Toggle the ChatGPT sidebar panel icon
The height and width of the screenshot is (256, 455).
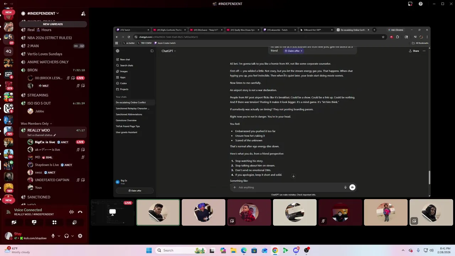point(152,51)
